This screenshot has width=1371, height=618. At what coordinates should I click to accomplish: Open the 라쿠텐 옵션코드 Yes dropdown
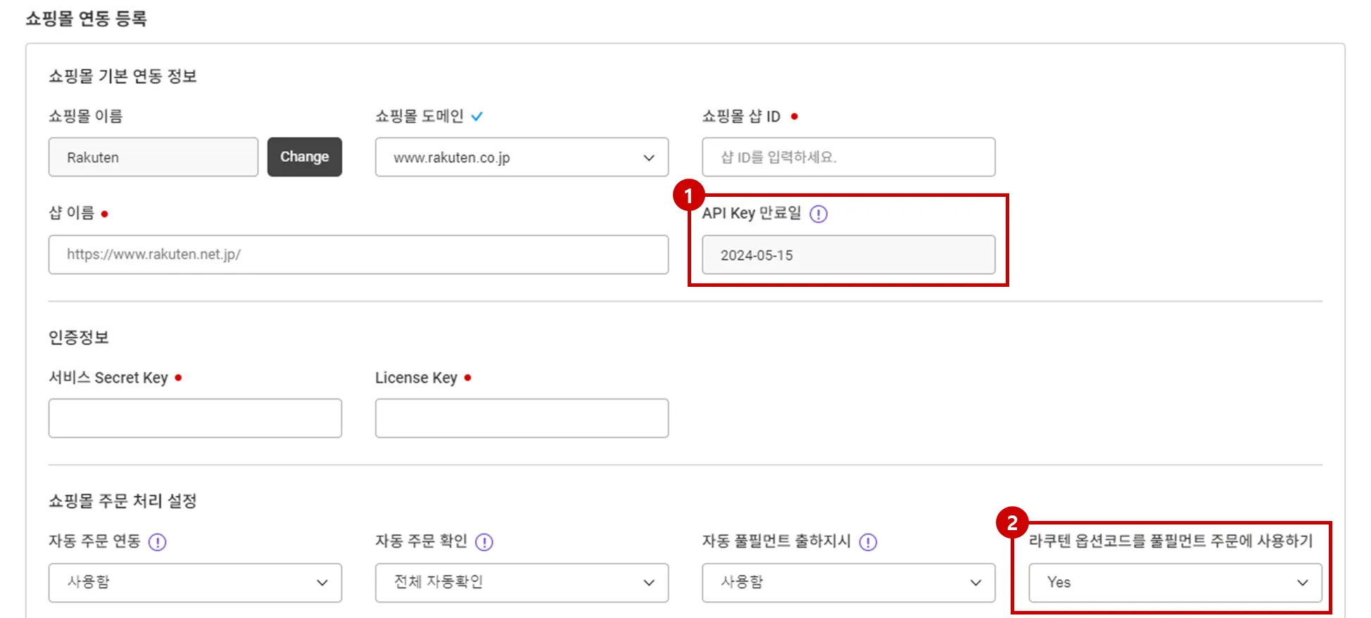pyautogui.click(x=1175, y=582)
